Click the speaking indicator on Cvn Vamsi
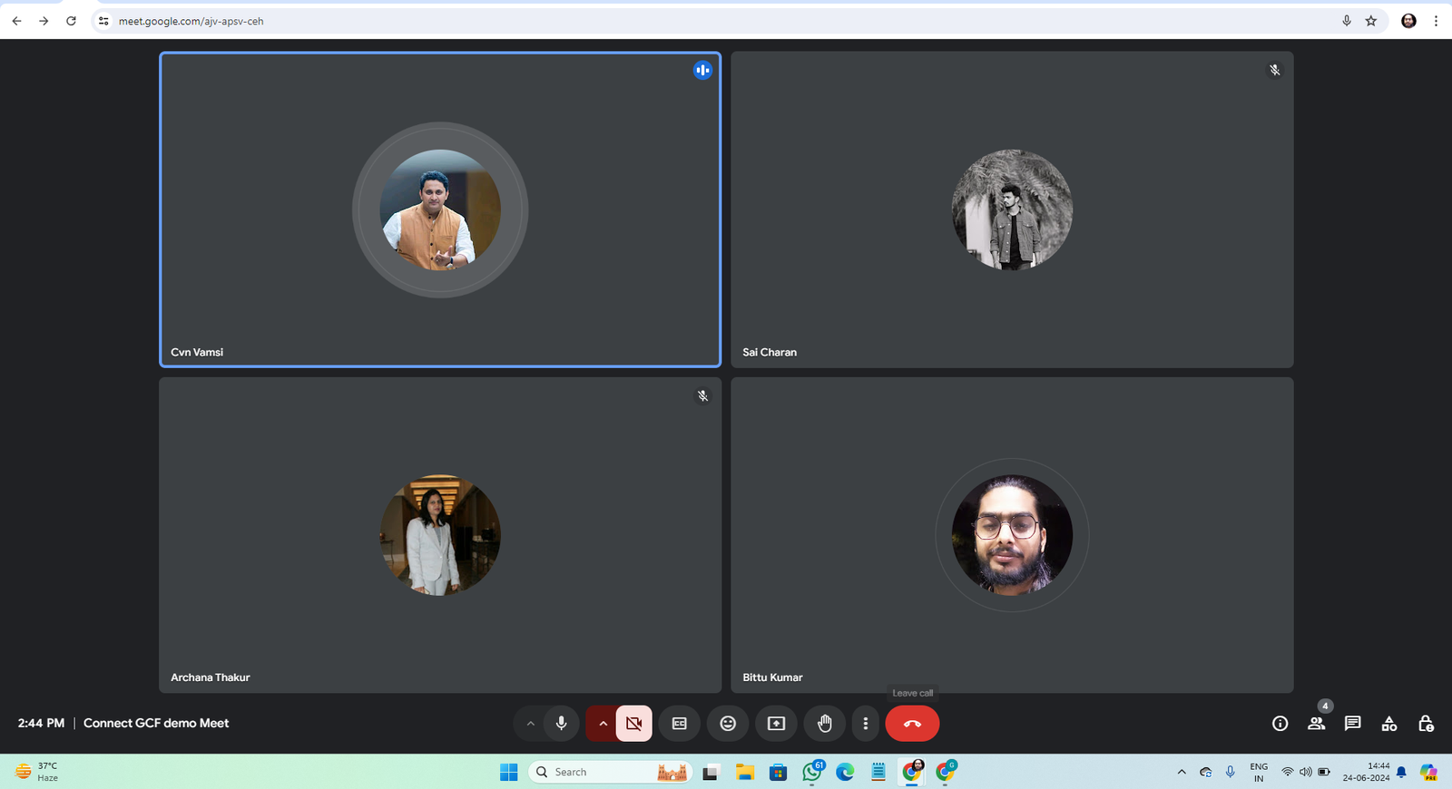Screen dimensions: 1452x789 click(x=702, y=70)
